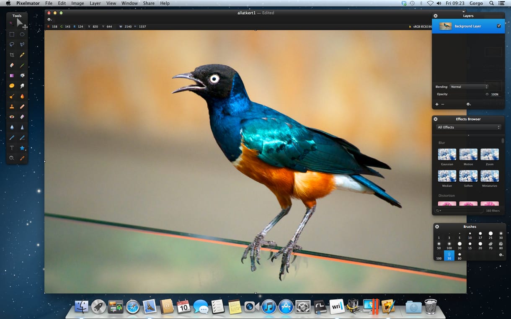Delete layer with the minus icon

pyautogui.click(x=443, y=104)
